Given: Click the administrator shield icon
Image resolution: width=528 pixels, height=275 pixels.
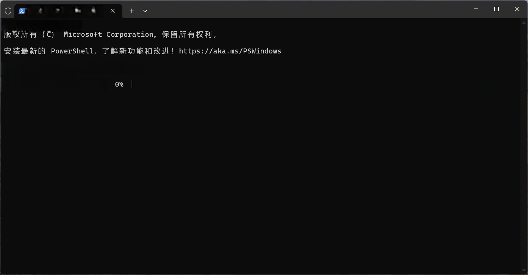Looking at the screenshot, I should pyautogui.click(x=8, y=11).
